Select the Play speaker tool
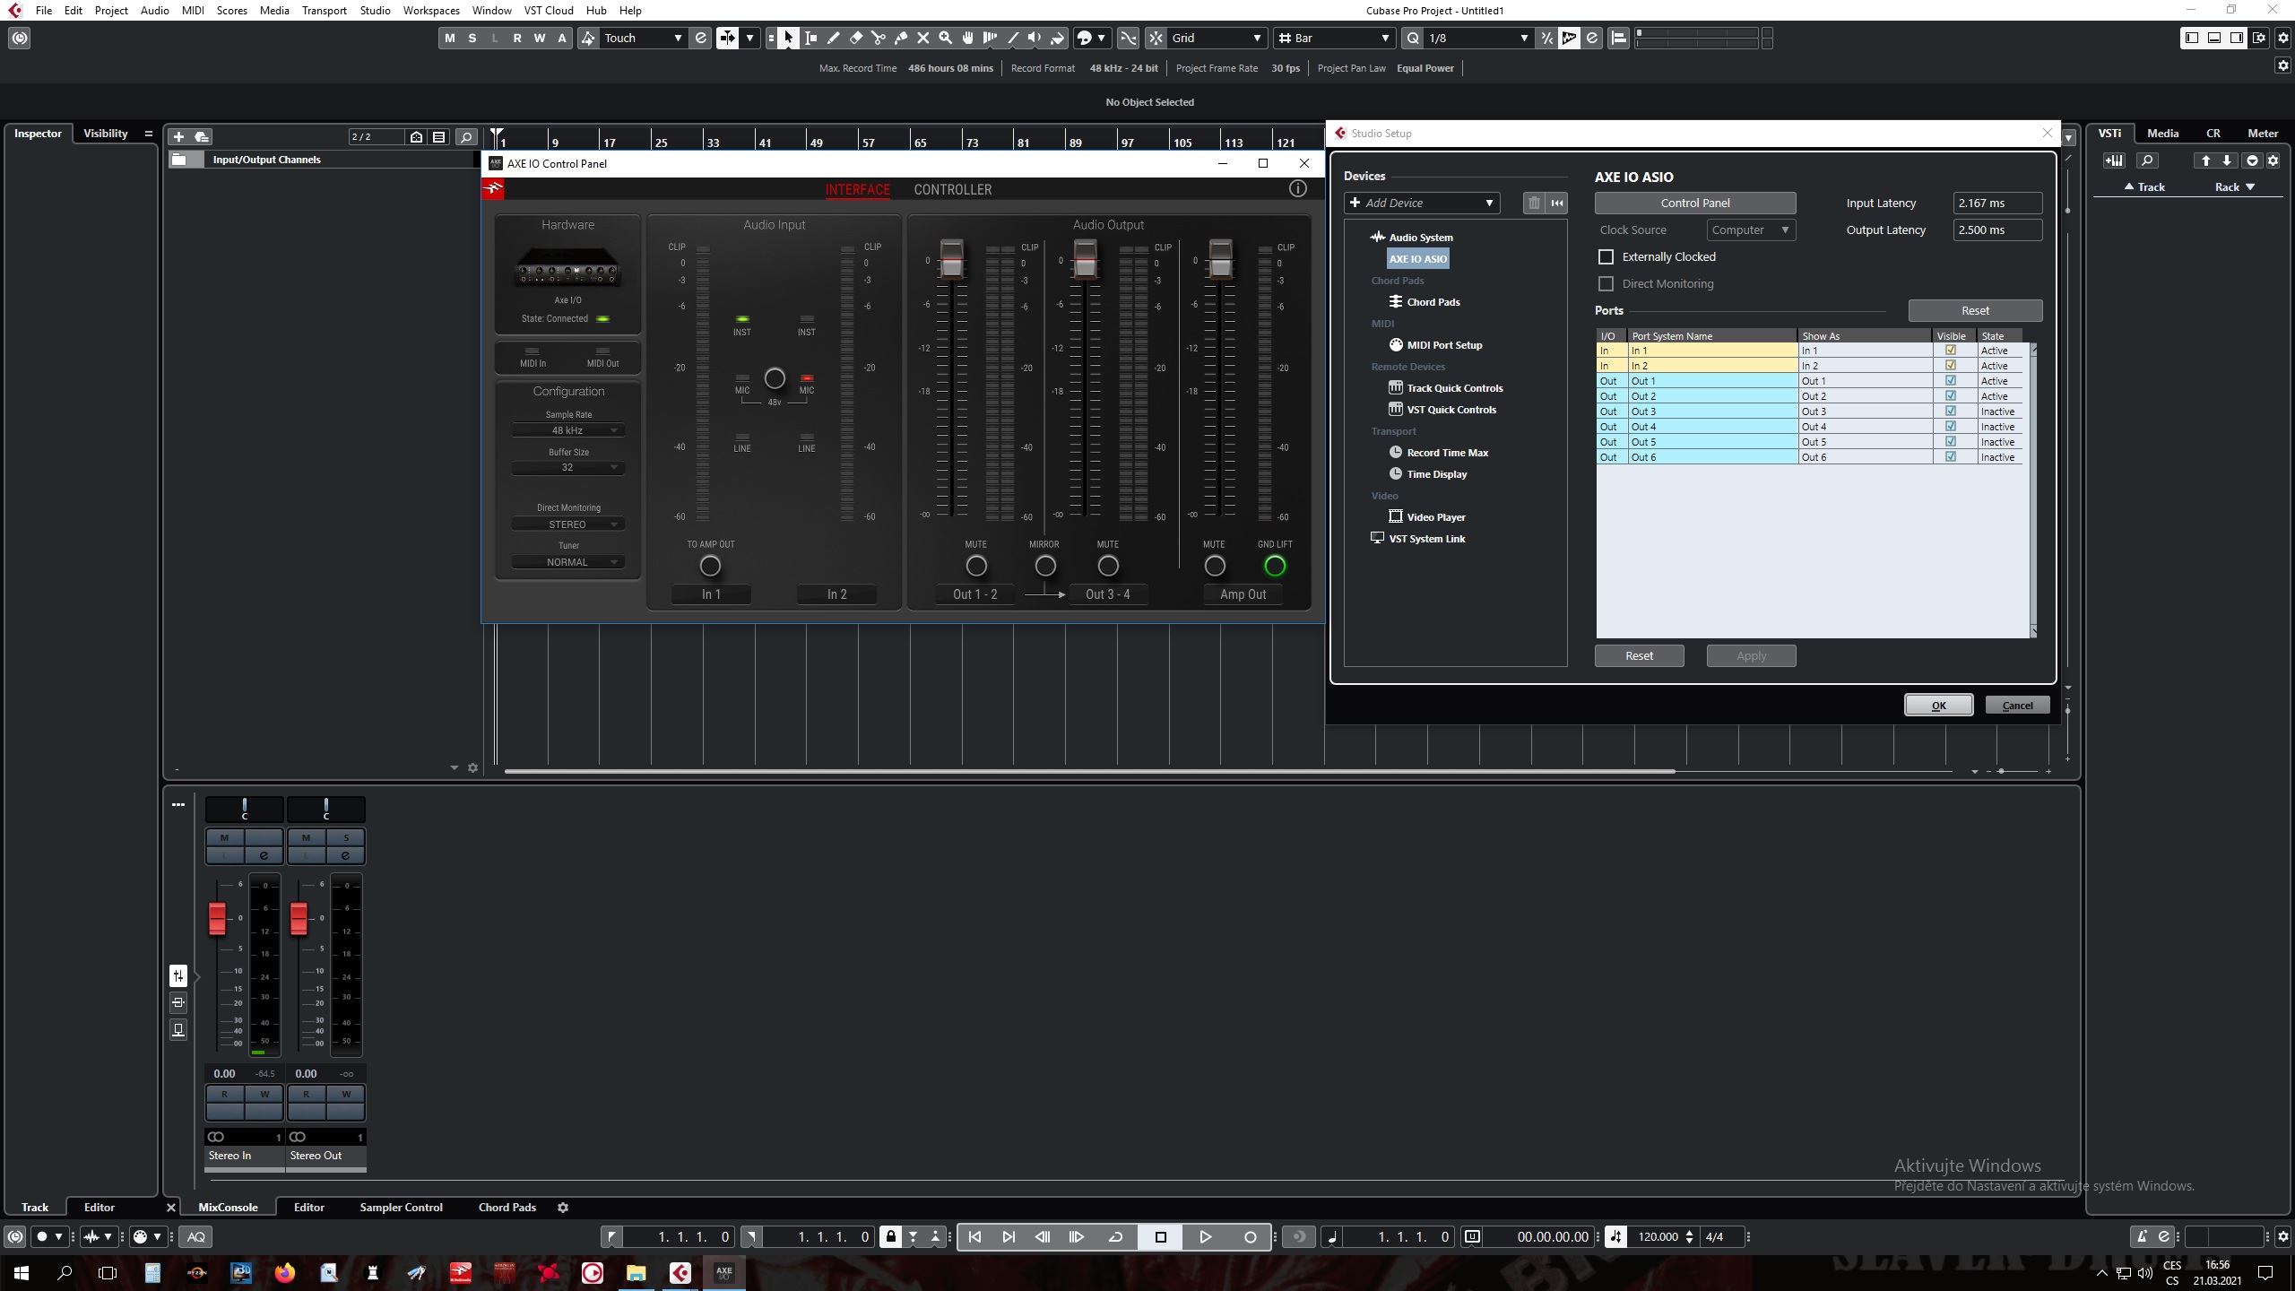2295x1291 pixels. (1035, 38)
